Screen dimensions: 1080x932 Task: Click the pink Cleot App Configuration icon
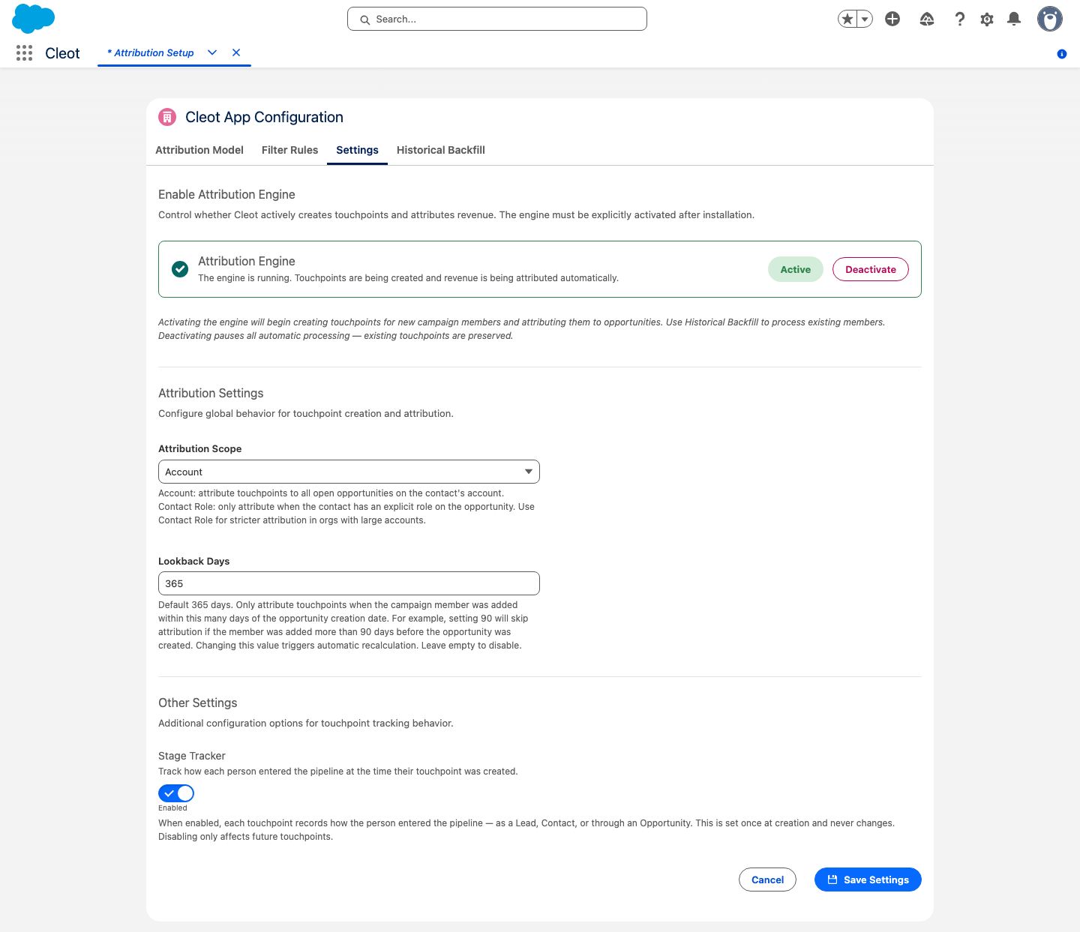click(x=167, y=117)
